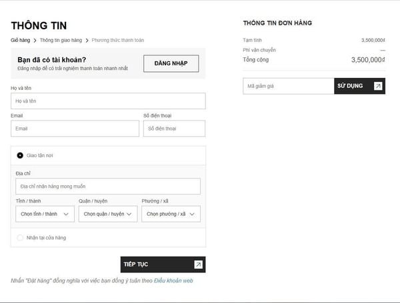Screen dimensions: 400x303
Task: Click chevron arrow after Giỏ hàng breadcrumb
Action: point(35,41)
